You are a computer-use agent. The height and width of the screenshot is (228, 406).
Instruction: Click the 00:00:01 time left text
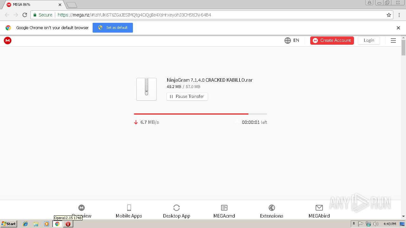point(251,122)
